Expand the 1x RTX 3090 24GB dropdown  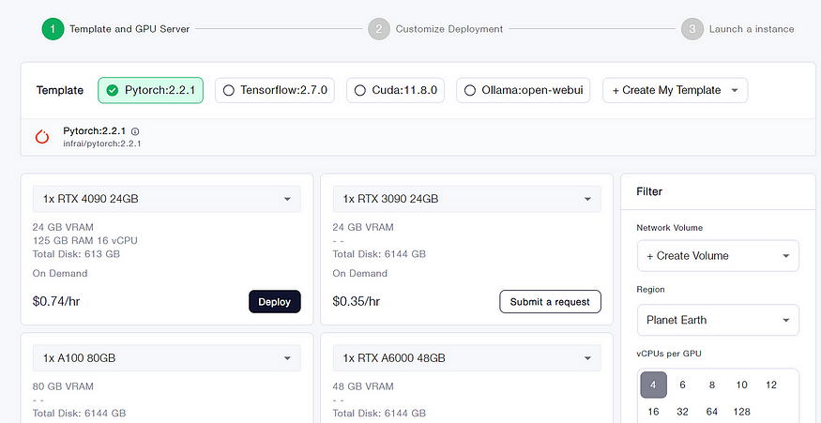[x=466, y=199]
